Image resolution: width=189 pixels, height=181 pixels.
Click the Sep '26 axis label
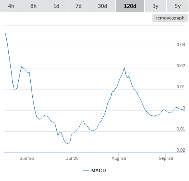point(166,158)
